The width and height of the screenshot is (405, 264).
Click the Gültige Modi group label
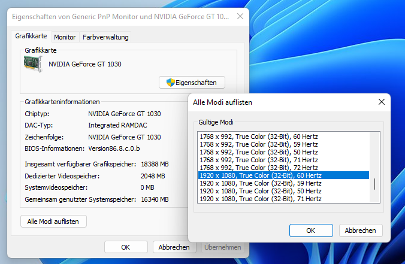point(216,122)
